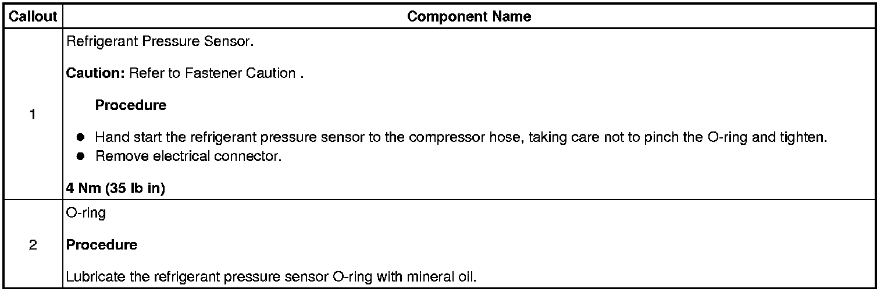
Task: Click the second bullet point marker
Action: tap(81, 156)
